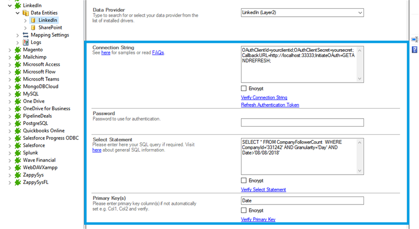
Task: Click into the Primary Key(s) field
Action: (x=302, y=201)
